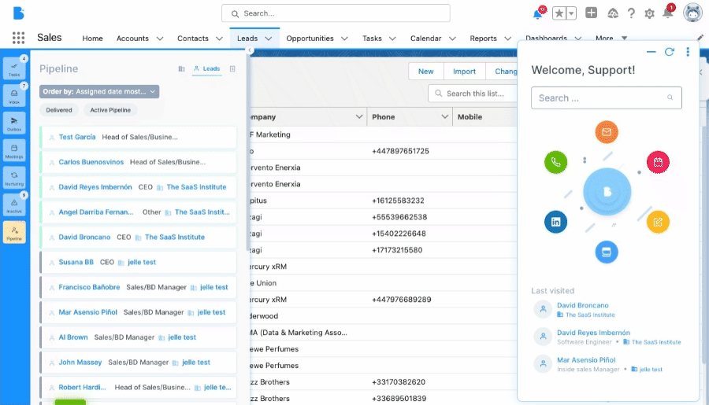Image resolution: width=709 pixels, height=405 pixels.
Task: Open Mar Asensio Piñol in Last visited
Action: coord(586,360)
